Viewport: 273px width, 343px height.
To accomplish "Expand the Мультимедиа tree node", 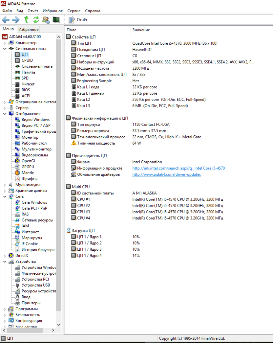I will tap(5, 185).
